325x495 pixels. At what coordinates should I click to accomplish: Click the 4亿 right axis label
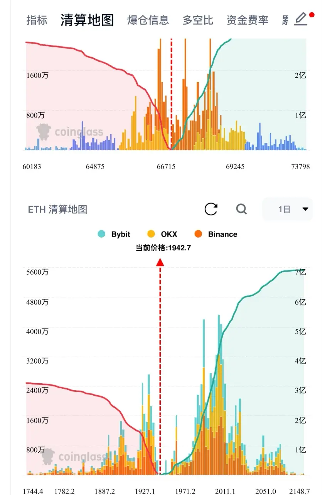pos(300,361)
